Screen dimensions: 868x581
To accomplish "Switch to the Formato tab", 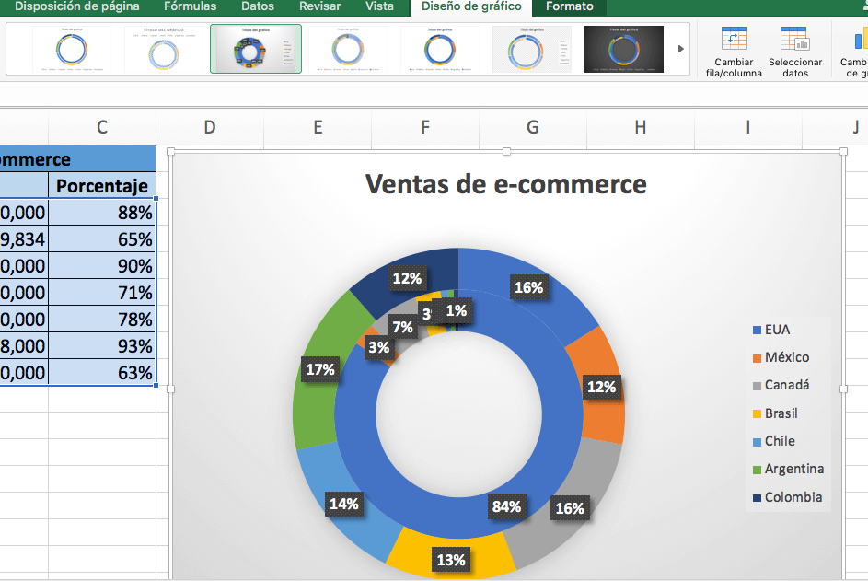I will pyautogui.click(x=569, y=6).
